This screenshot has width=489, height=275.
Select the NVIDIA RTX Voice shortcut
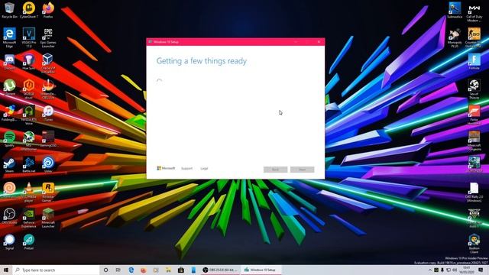point(29,115)
